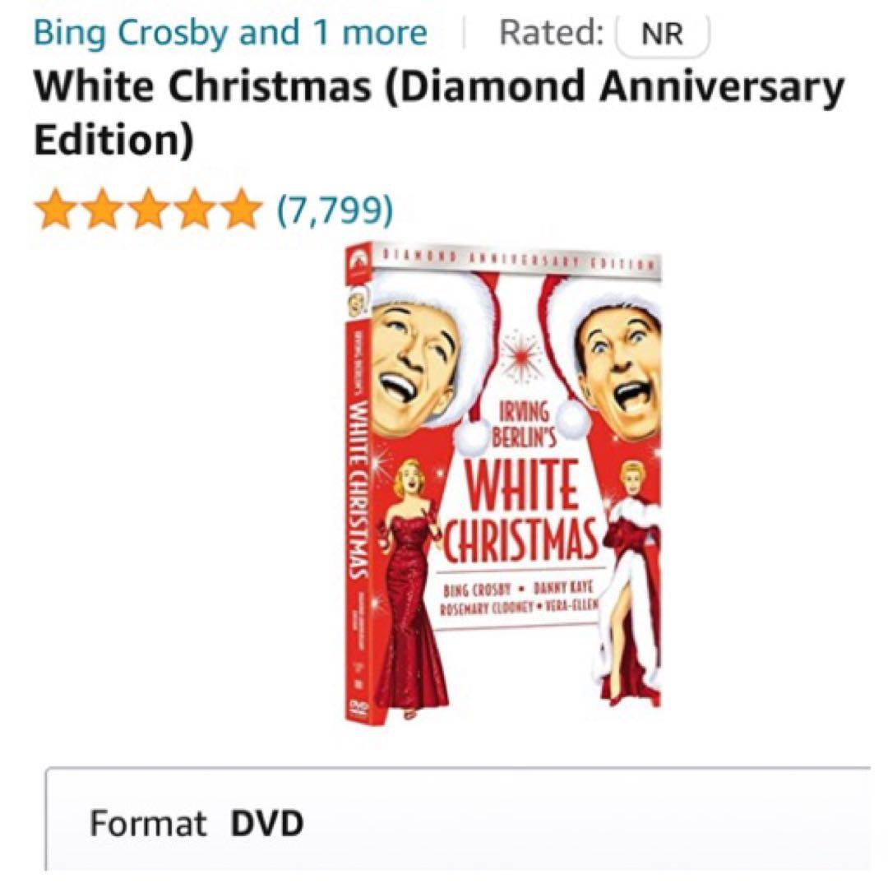888x888 pixels.
Task: Click the White Christmas Diamond Anniversary Edition title
Action: 439,113
